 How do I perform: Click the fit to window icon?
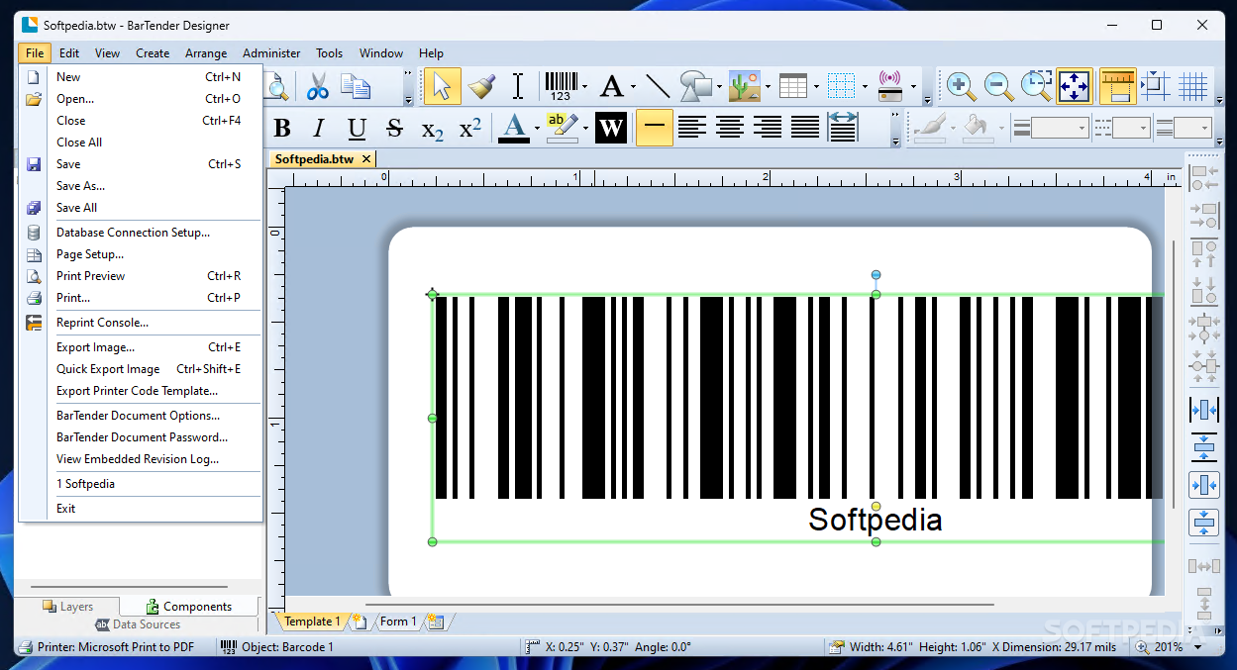point(1075,86)
